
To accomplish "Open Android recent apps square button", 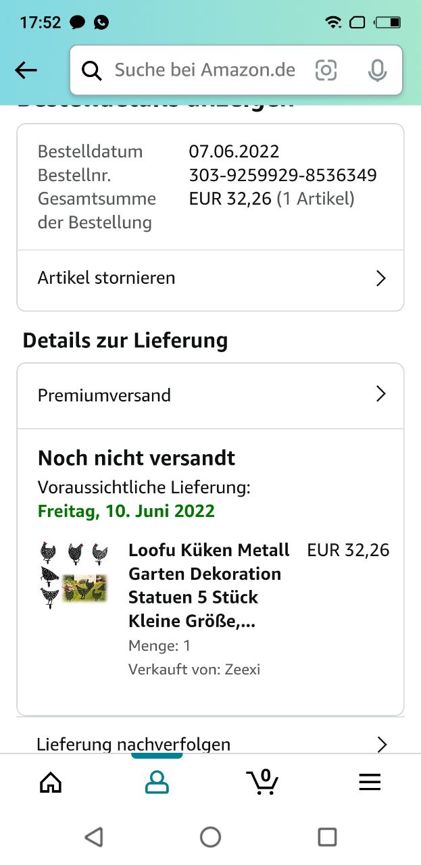I will (327, 837).
